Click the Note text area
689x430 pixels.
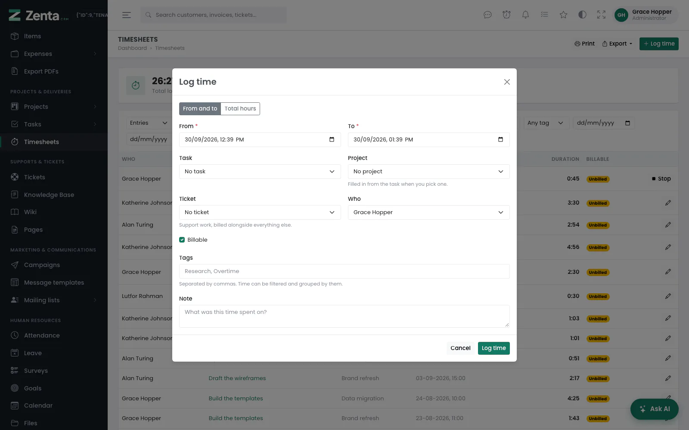(x=344, y=316)
